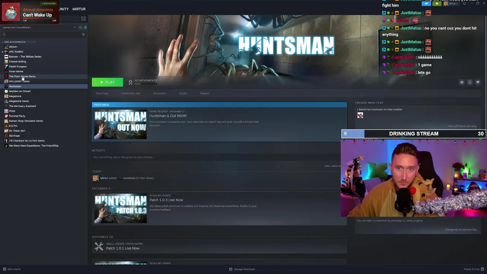The width and height of the screenshot is (487, 274).
Task: View all friends who play link
Action: [462, 126]
